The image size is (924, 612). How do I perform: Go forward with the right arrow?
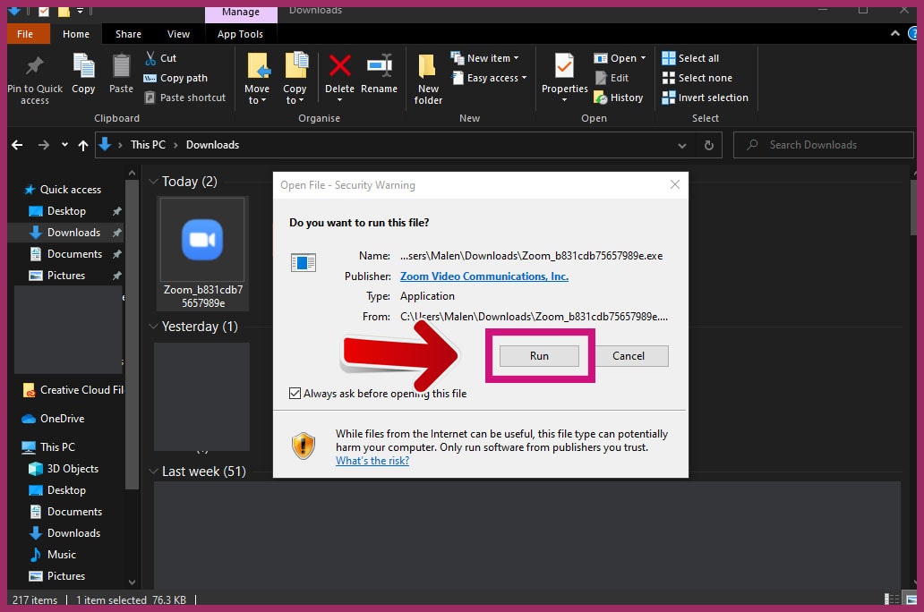(x=44, y=145)
